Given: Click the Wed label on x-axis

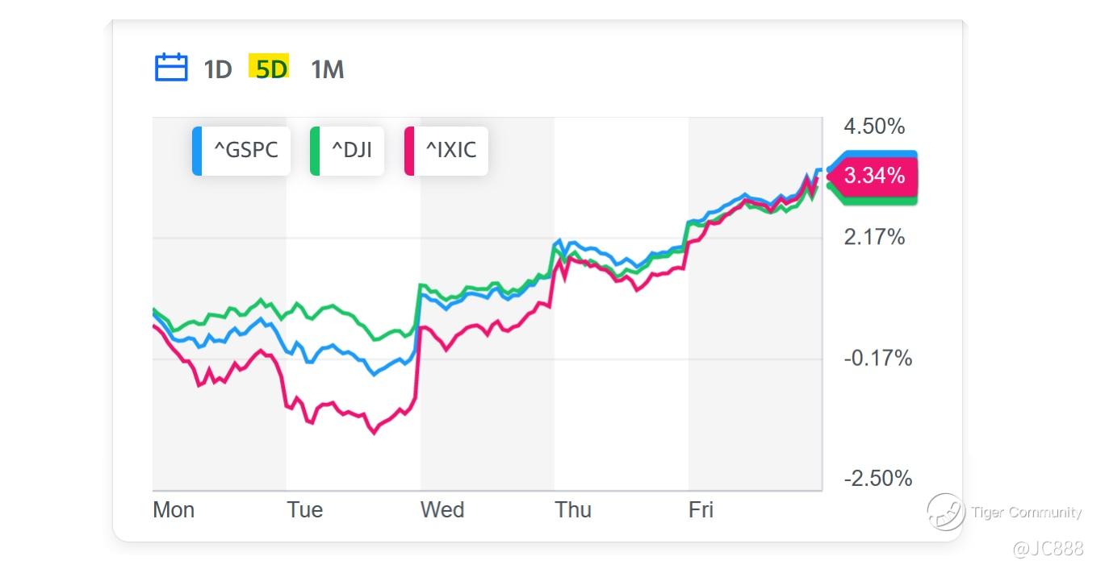Looking at the screenshot, I should click(x=442, y=509).
